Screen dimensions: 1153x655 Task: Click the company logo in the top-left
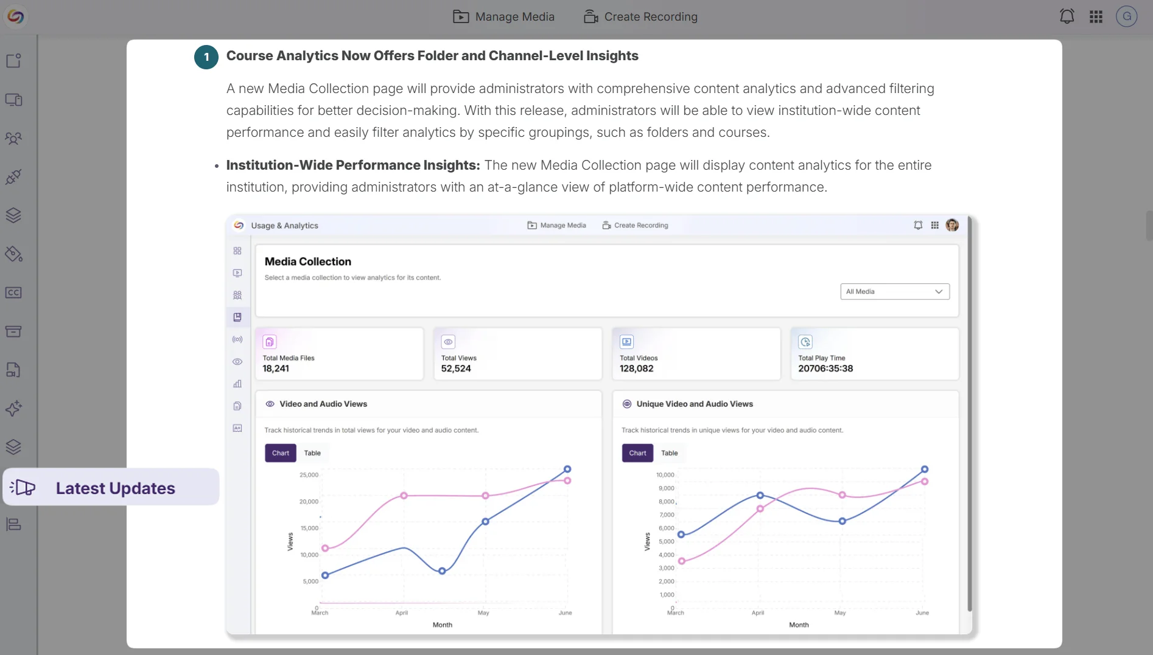coord(15,16)
